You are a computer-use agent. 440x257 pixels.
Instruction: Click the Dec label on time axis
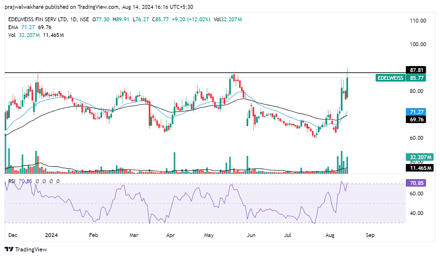click(x=13, y=235)
